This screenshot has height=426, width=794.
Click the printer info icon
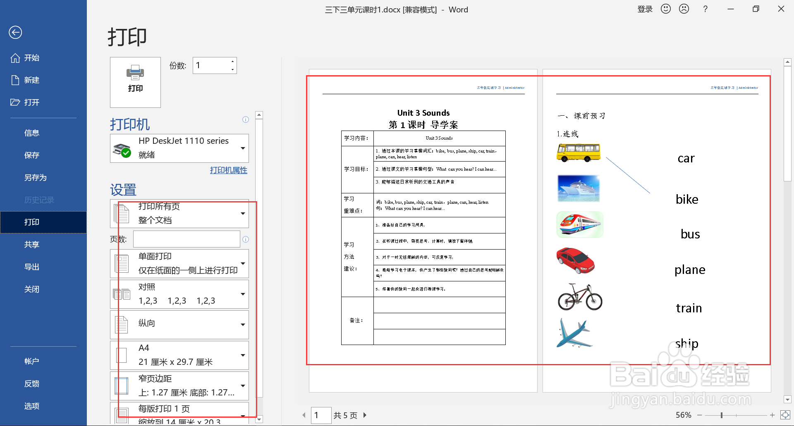246,119
